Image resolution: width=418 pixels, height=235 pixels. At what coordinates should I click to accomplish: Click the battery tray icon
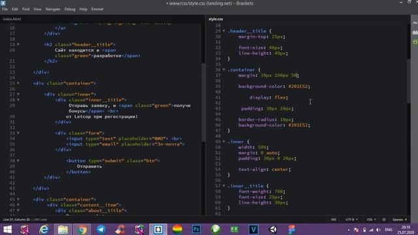coord(364,230)
